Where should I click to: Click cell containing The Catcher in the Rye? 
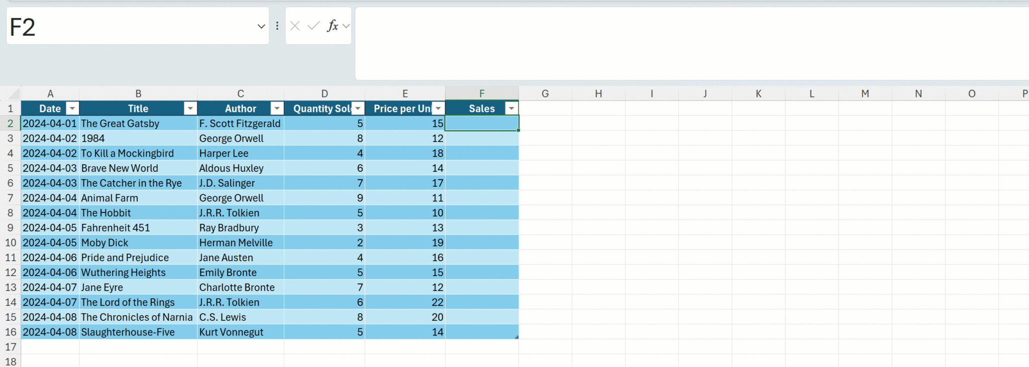click(138, 183)
